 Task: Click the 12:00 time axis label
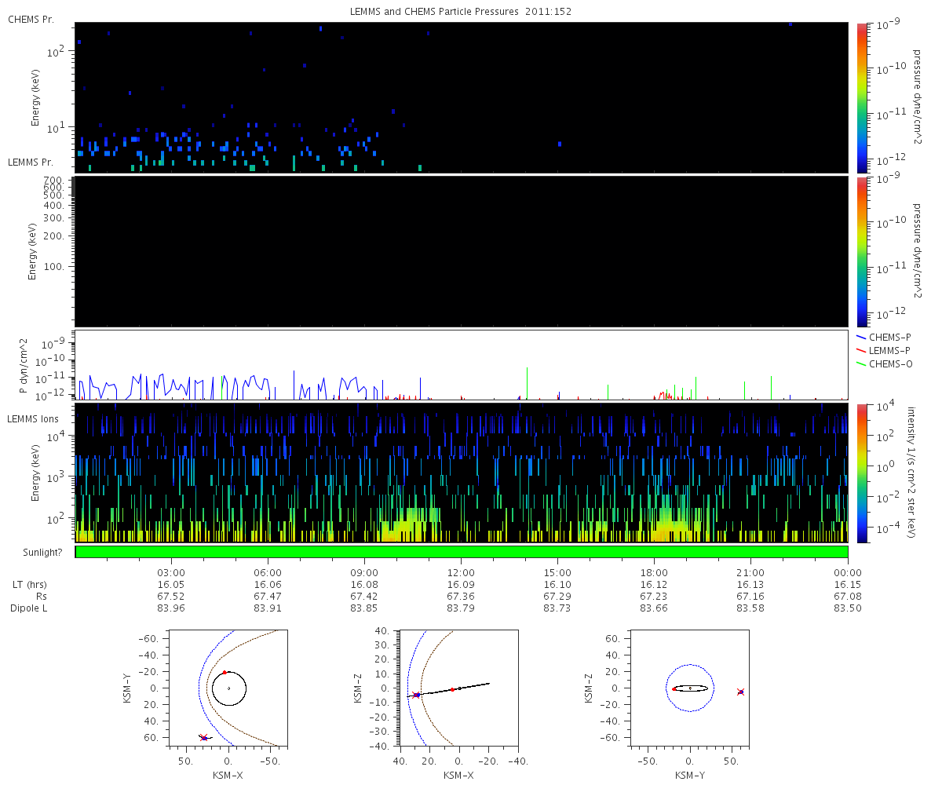pyautogui.click(x=461, y=573)
